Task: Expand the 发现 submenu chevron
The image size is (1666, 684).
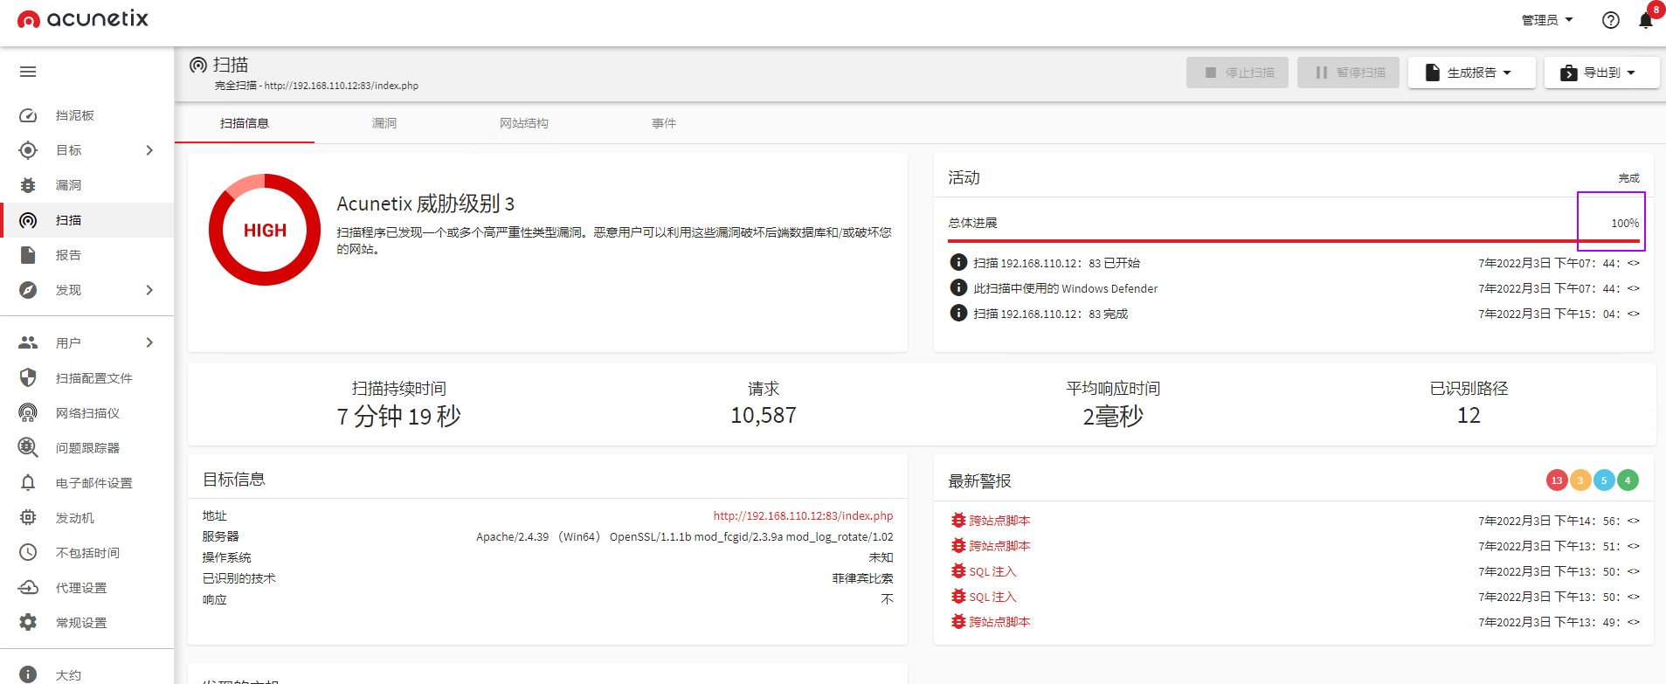Action: (x=149, y=290)
